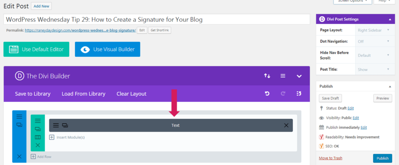Open Divi Builder settings hamburger icon
399x165 pixels.
(283, 76)
